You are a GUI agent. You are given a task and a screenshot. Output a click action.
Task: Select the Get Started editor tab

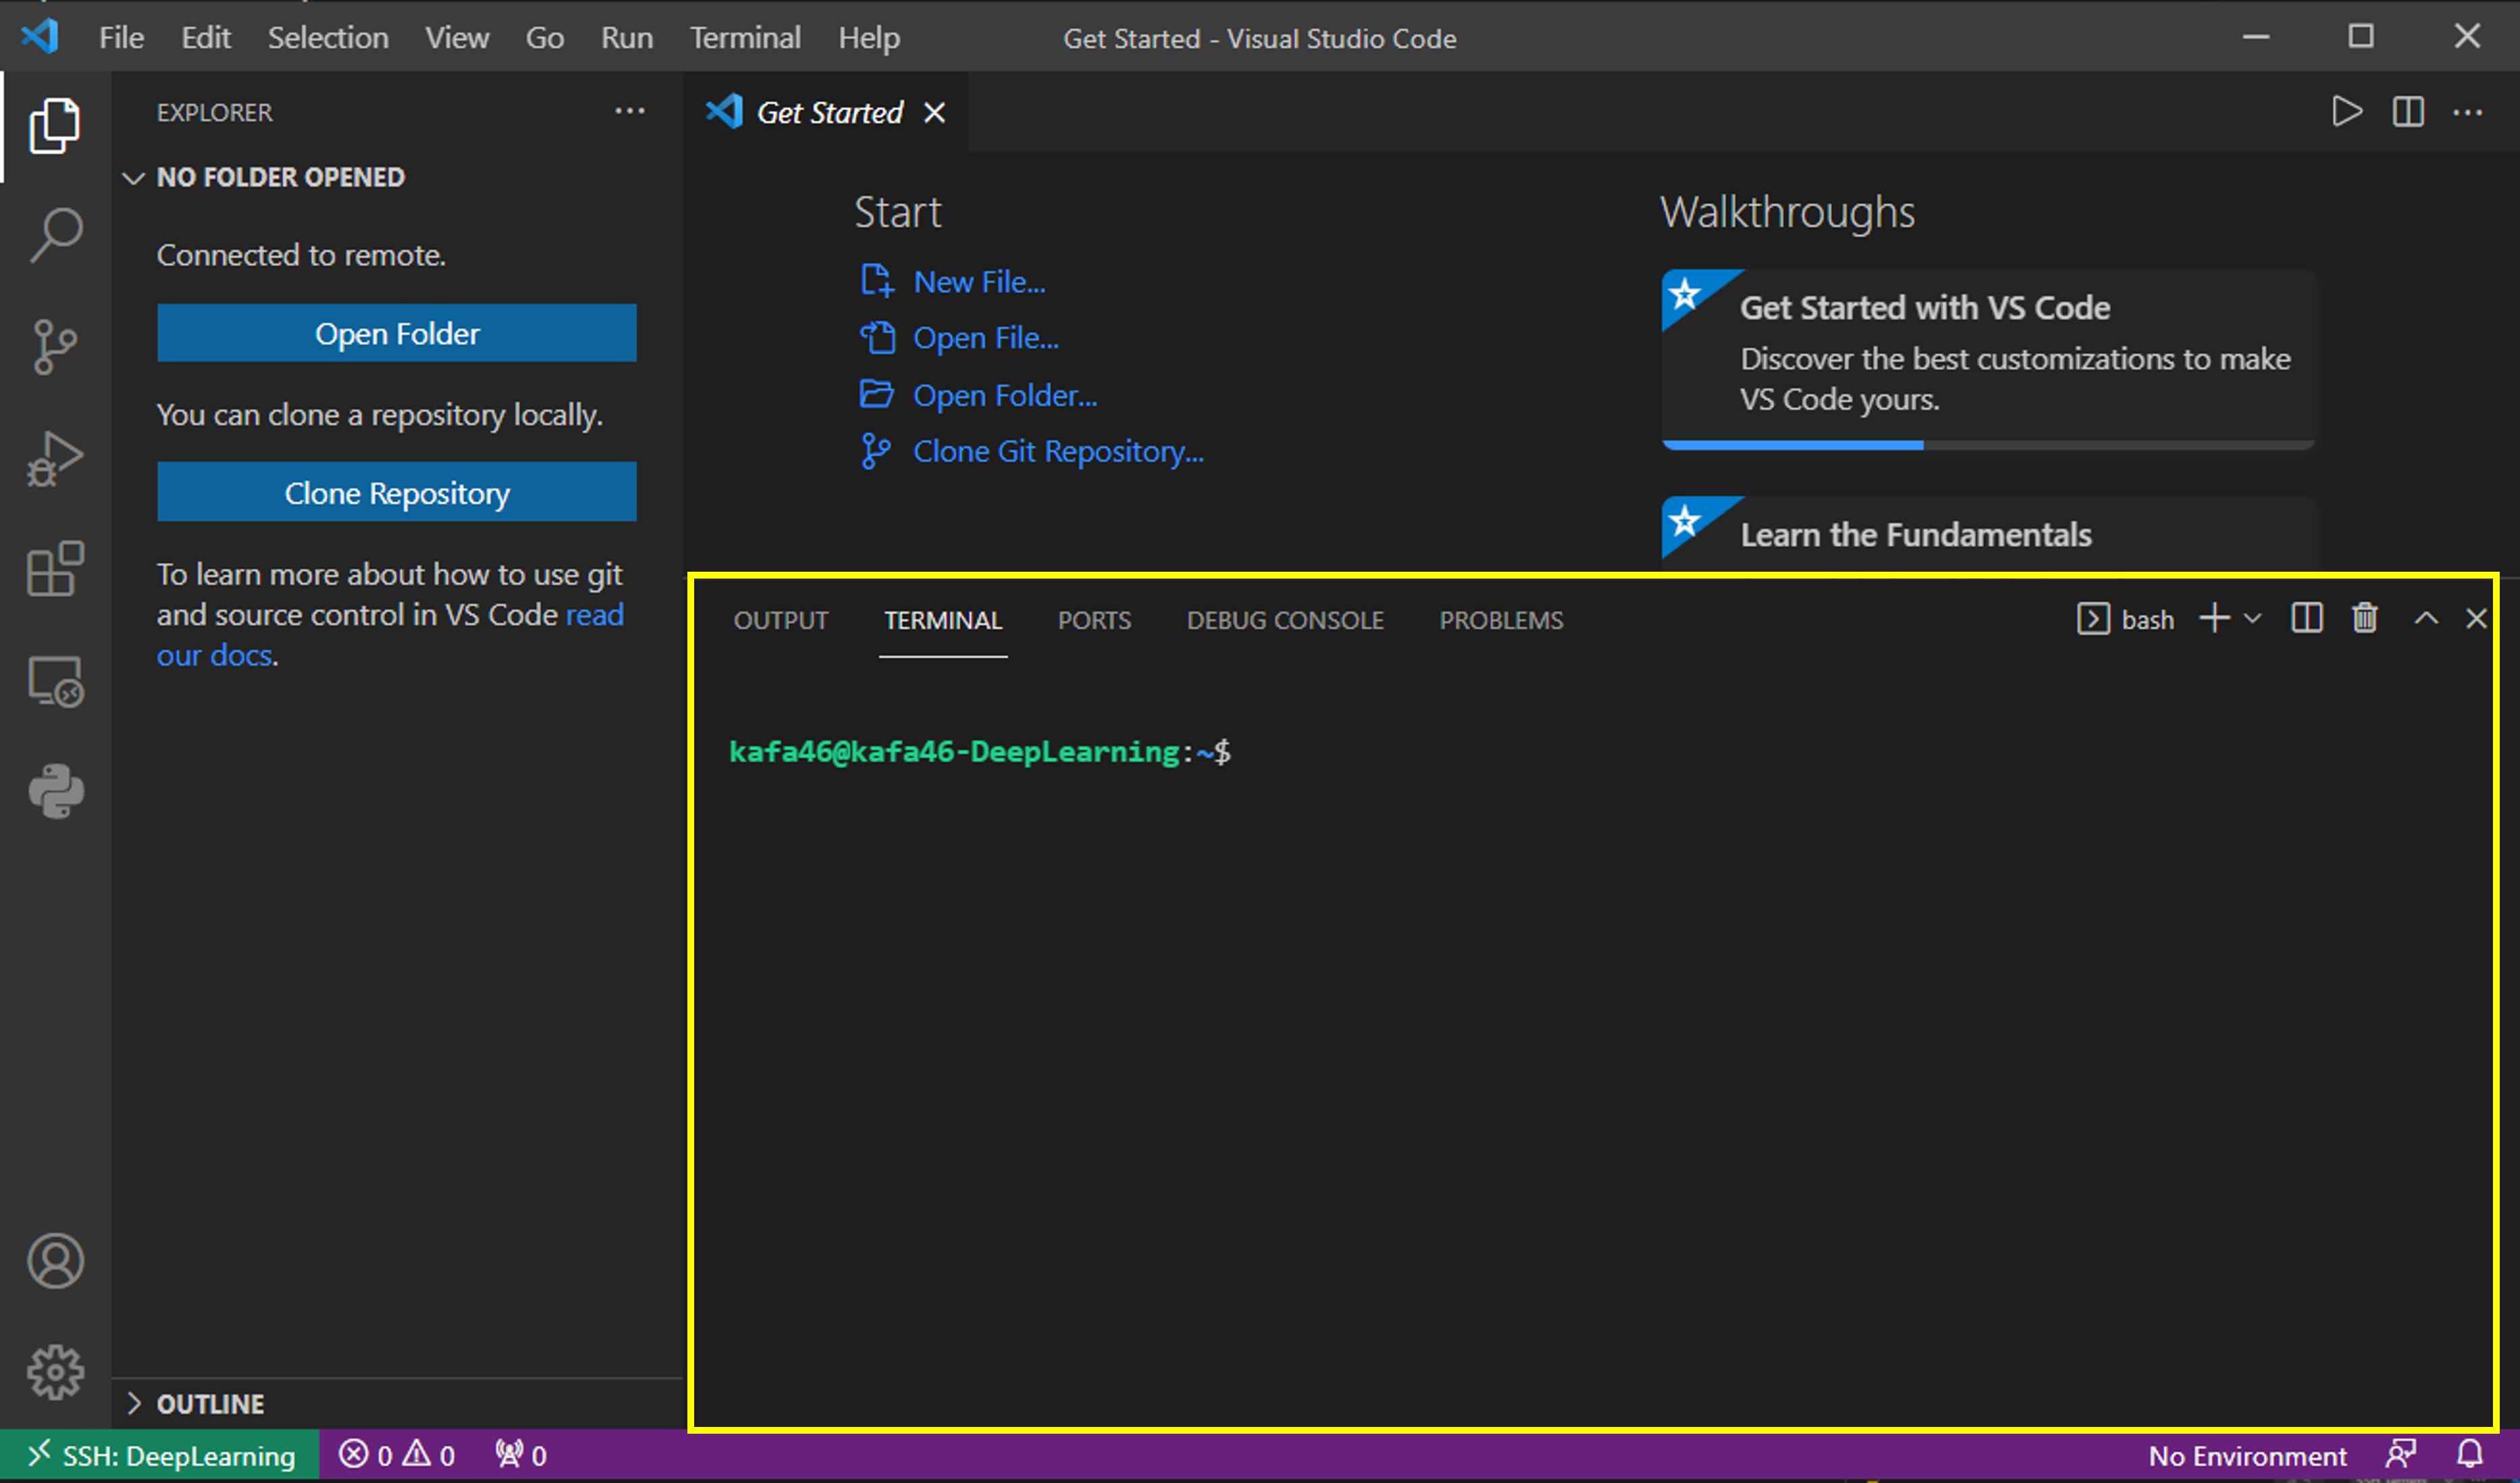tap(826, 112)
